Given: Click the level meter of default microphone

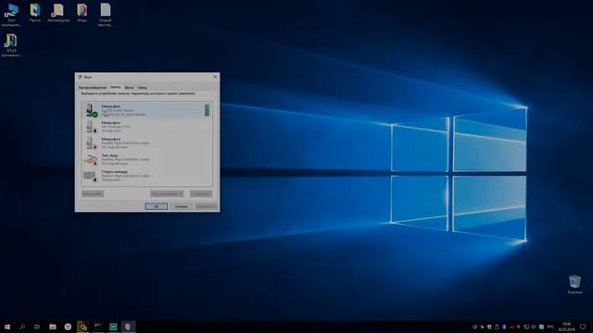Looking at the screenshot, I should tap(207, 110).
